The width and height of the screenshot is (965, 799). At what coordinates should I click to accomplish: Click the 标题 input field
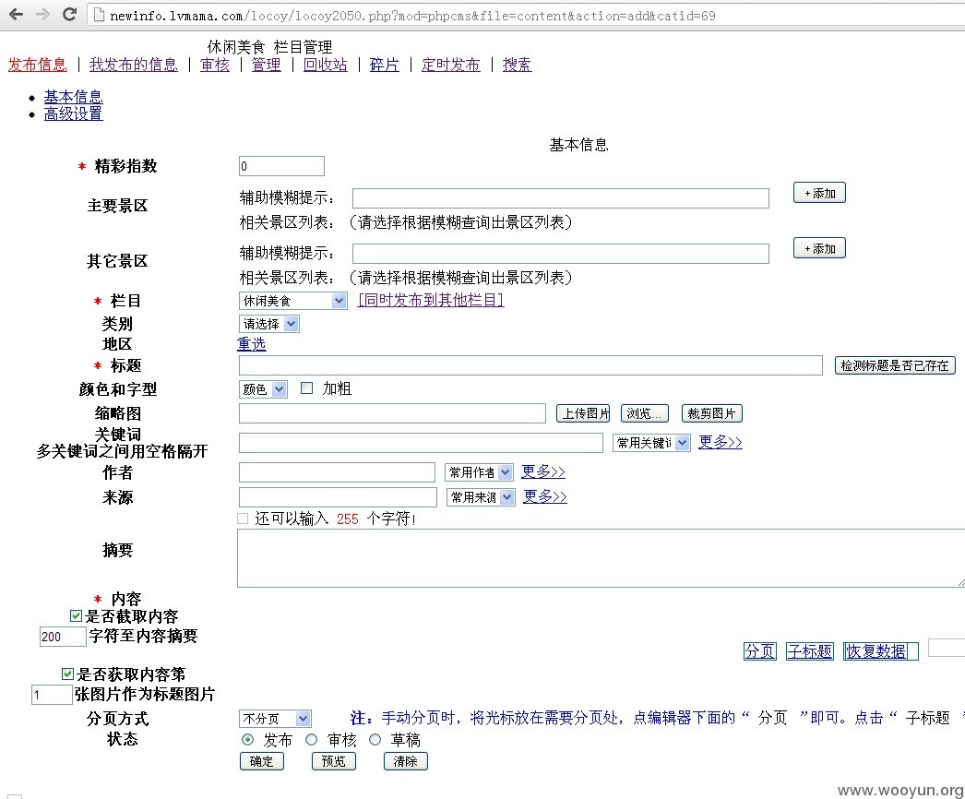pyautogui.click(x=530, y=365)
